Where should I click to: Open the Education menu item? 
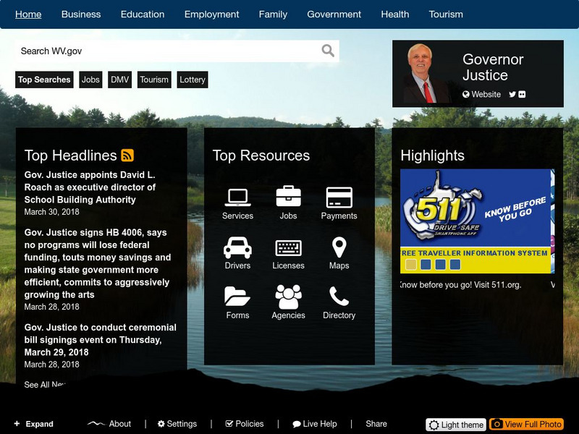(143, 14)
